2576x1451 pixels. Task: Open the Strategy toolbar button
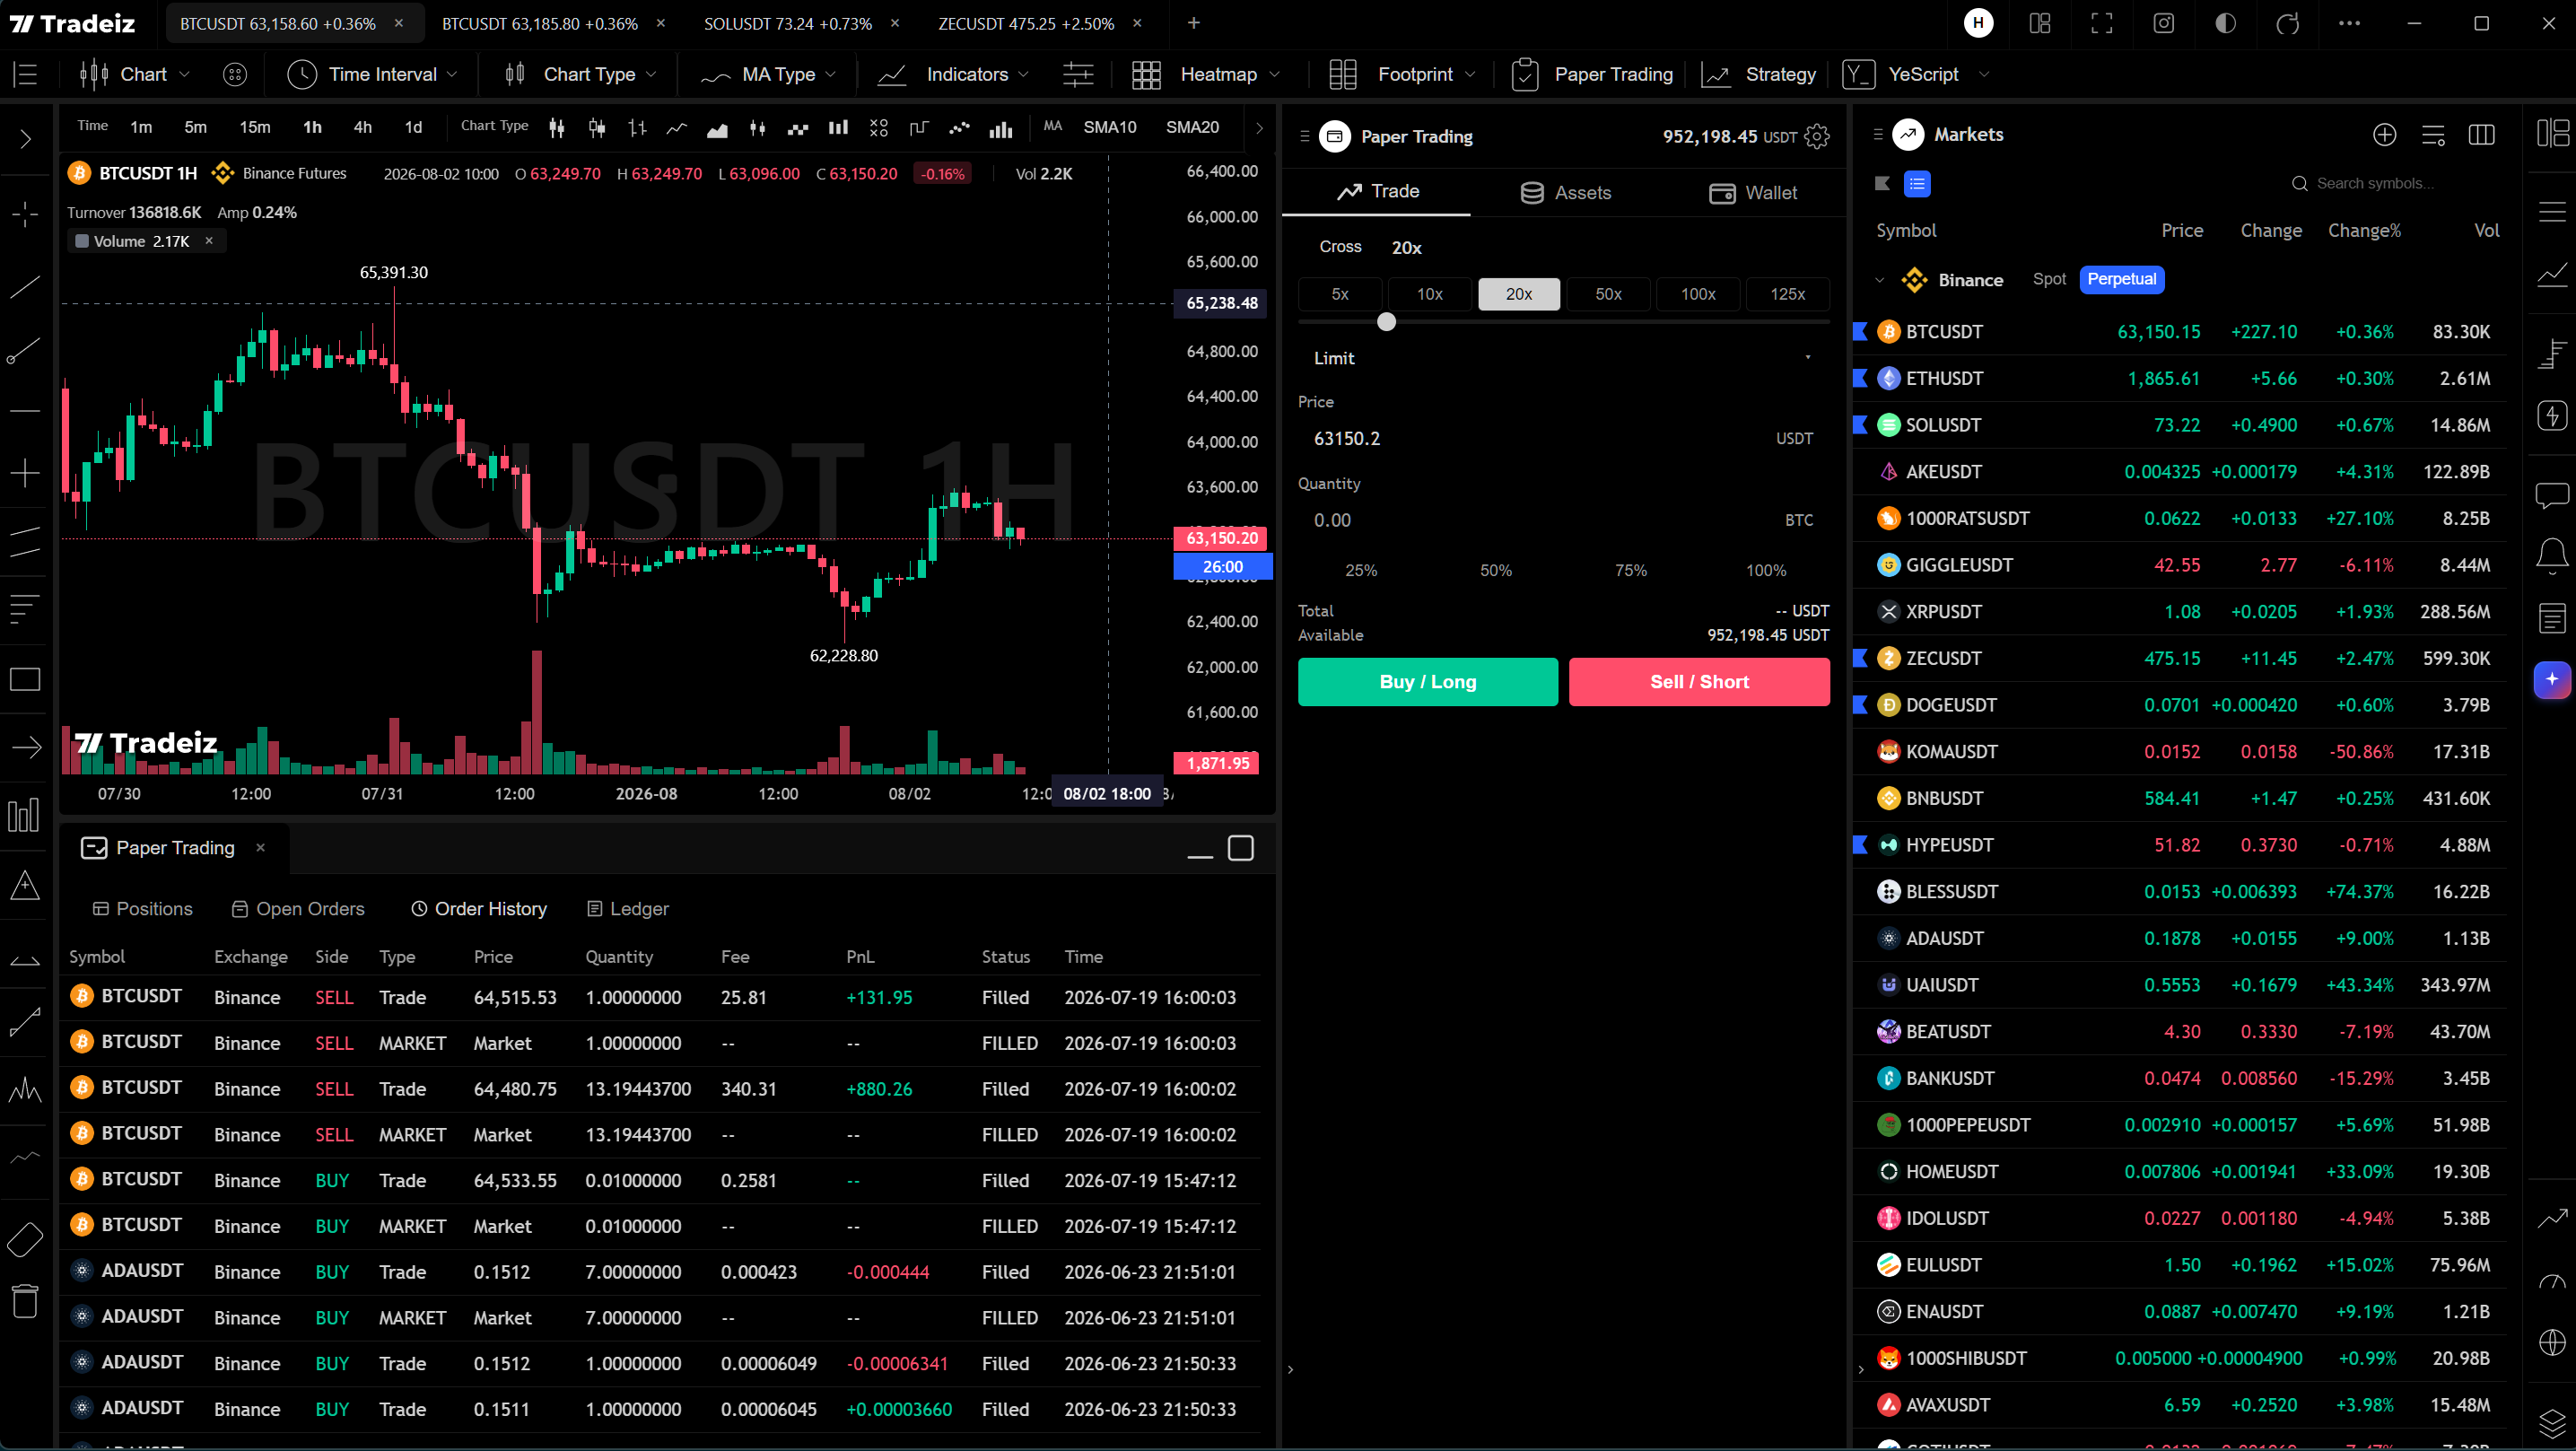click(x=1759, y=75)
